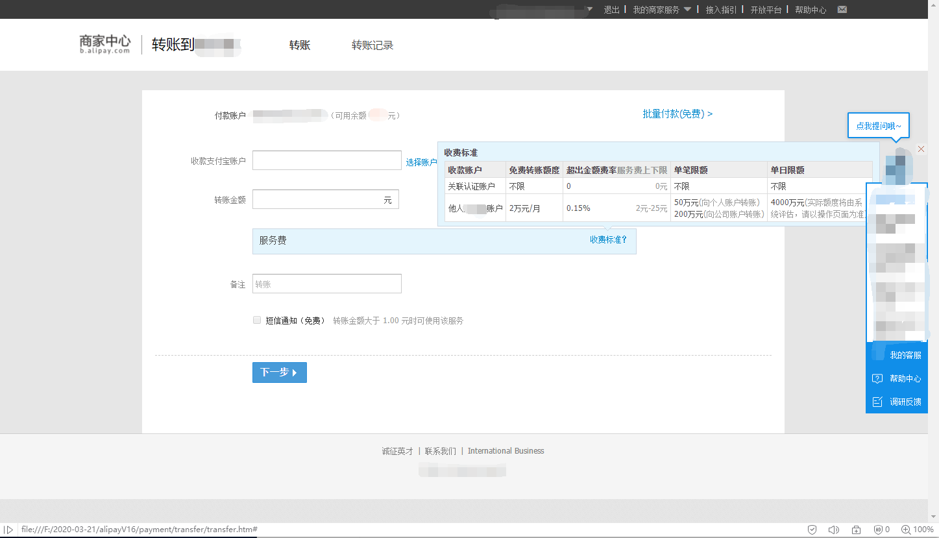Viewport: 939px width, 538px height.
Task: Click the status bar play sidebar toggle icon
Action: point(8,530)
